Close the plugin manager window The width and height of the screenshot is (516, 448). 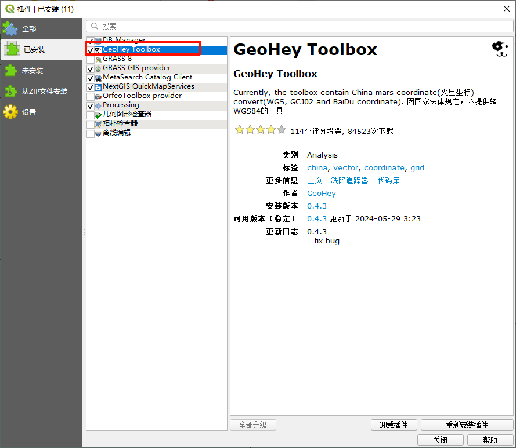(x=507, y=9)
